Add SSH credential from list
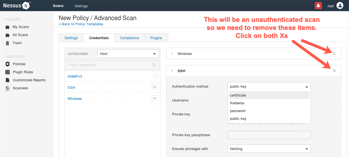Image resolution: width=349 pixels, height=157 pixels. coord(71,87)
